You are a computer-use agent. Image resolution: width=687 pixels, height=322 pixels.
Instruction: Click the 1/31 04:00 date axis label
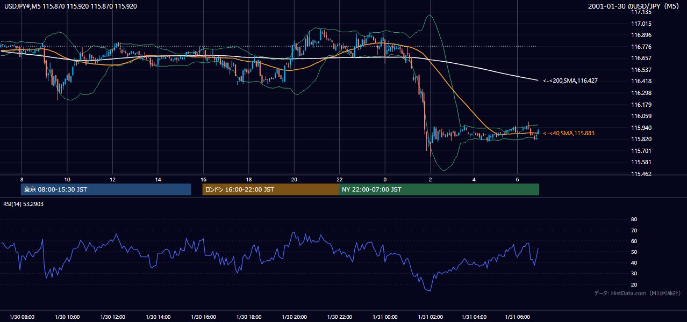click(x=475, y=317)
